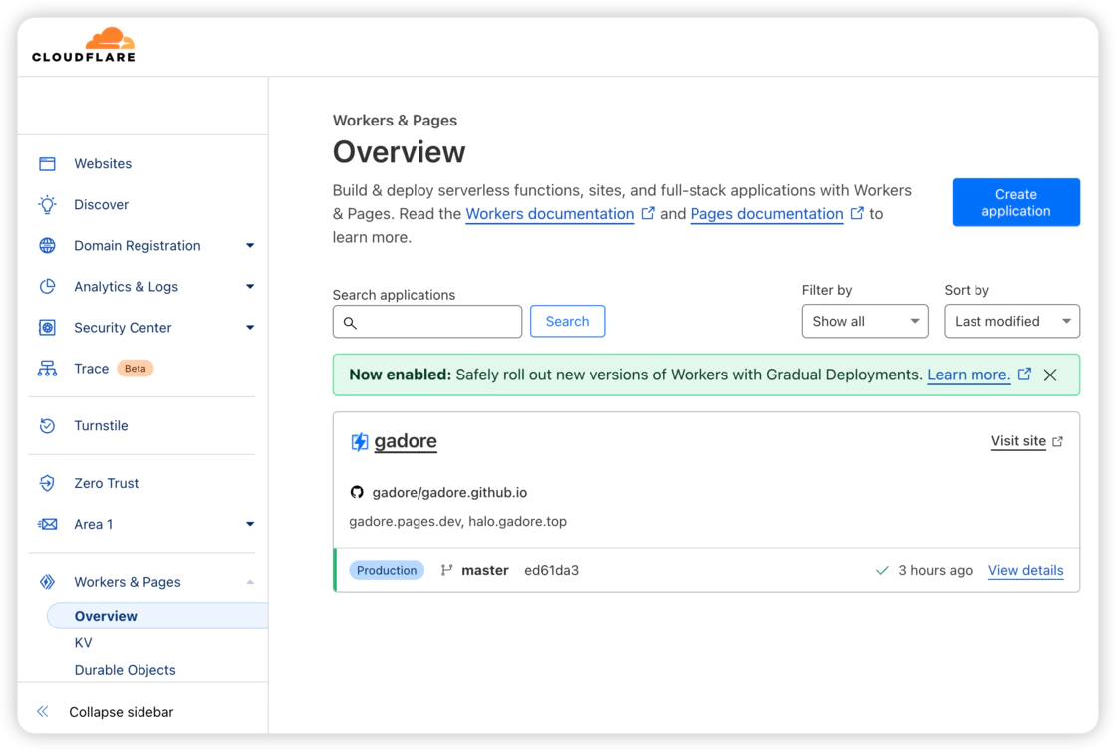1116x751 pixels.
Task: Open Websites via its sidebar icon
Action: (x=47, y=164)
